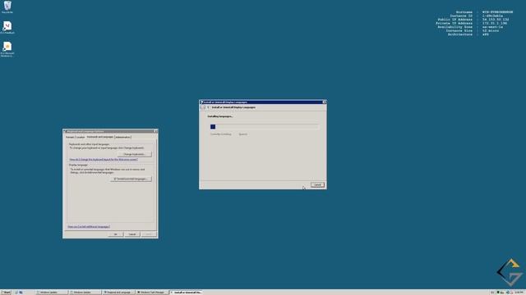This screenshot has width=526, height=295.
Task: Click the back arrow in the Install wizard
Action: point(203,107)
